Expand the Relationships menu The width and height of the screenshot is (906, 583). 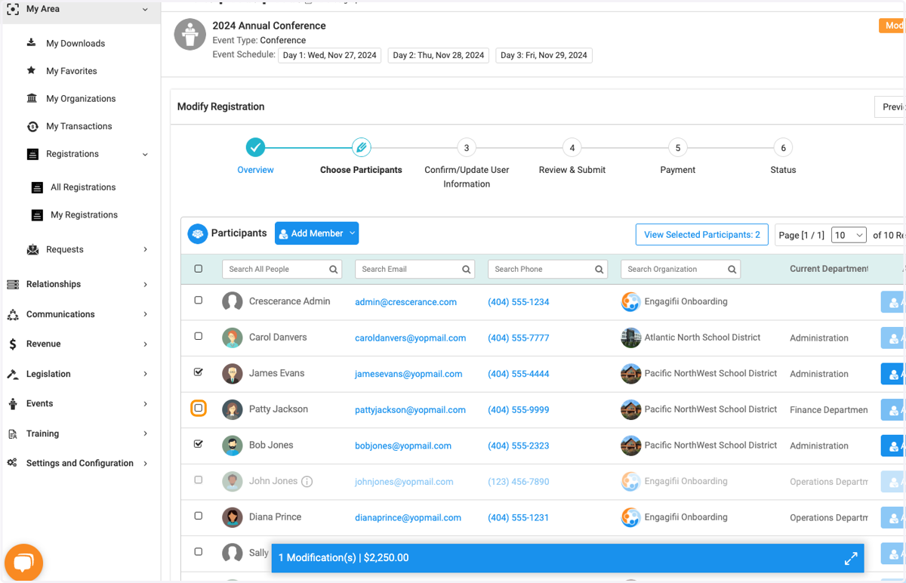point(145,285)
